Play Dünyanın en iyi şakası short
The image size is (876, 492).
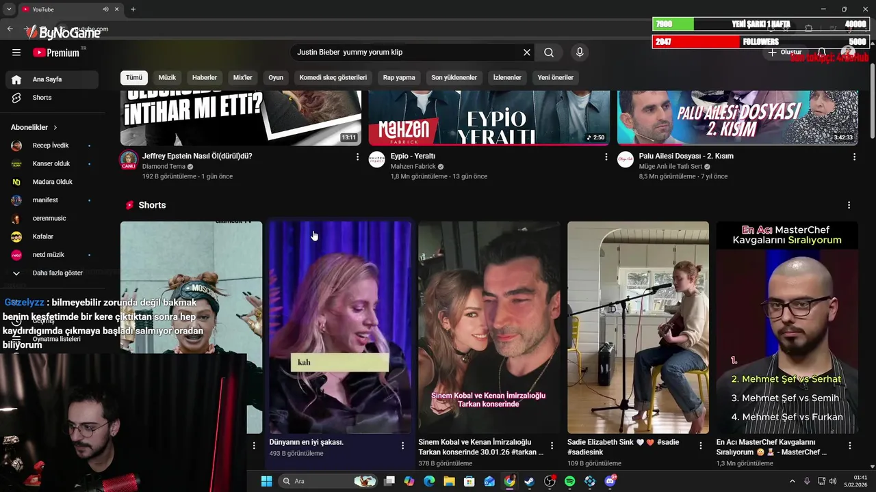coord(340,327)
